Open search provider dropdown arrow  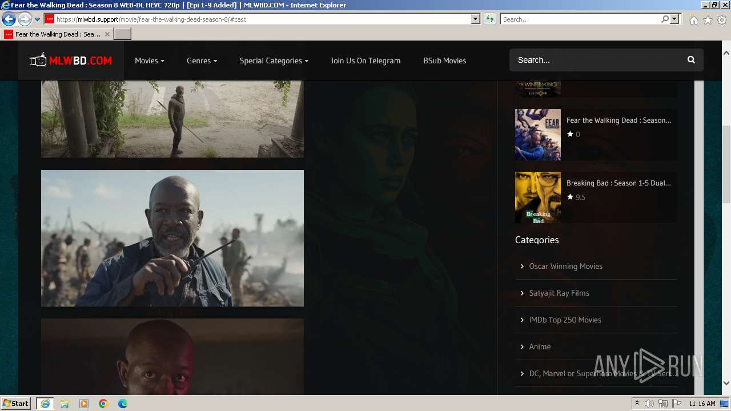[674, 19]
